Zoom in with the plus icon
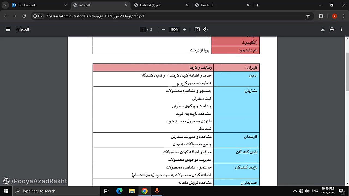Screen dimensions: 349x196 (185, 29)
